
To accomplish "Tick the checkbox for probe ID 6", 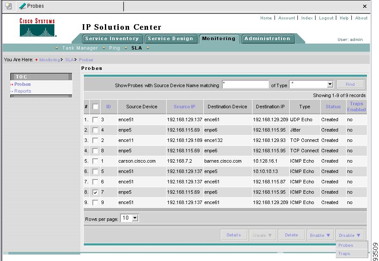I will (x=95, y=182).
